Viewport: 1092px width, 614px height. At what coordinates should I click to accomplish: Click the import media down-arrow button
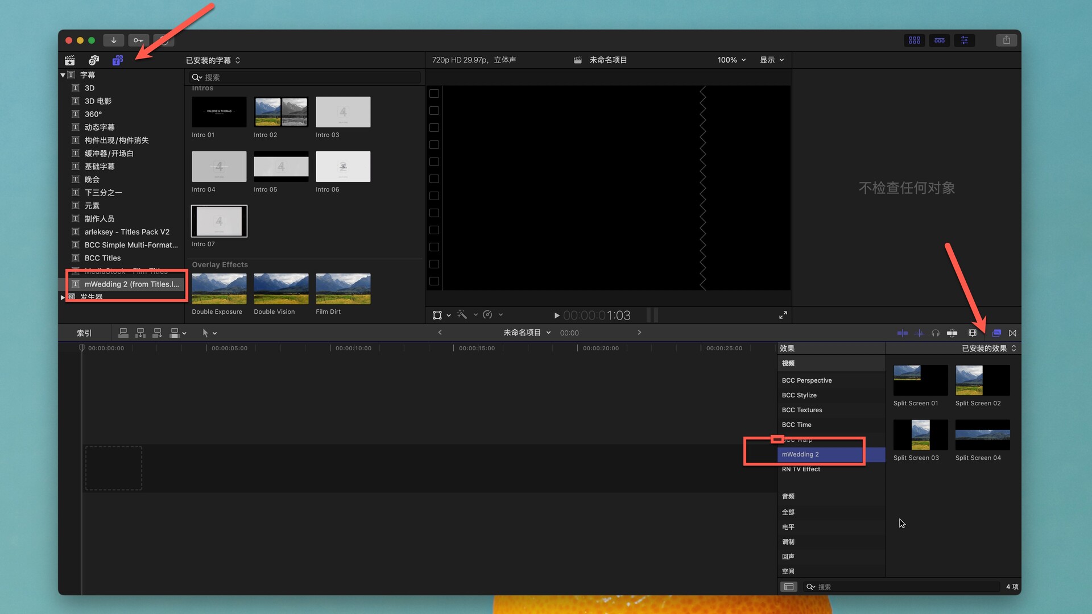(114, 40)
